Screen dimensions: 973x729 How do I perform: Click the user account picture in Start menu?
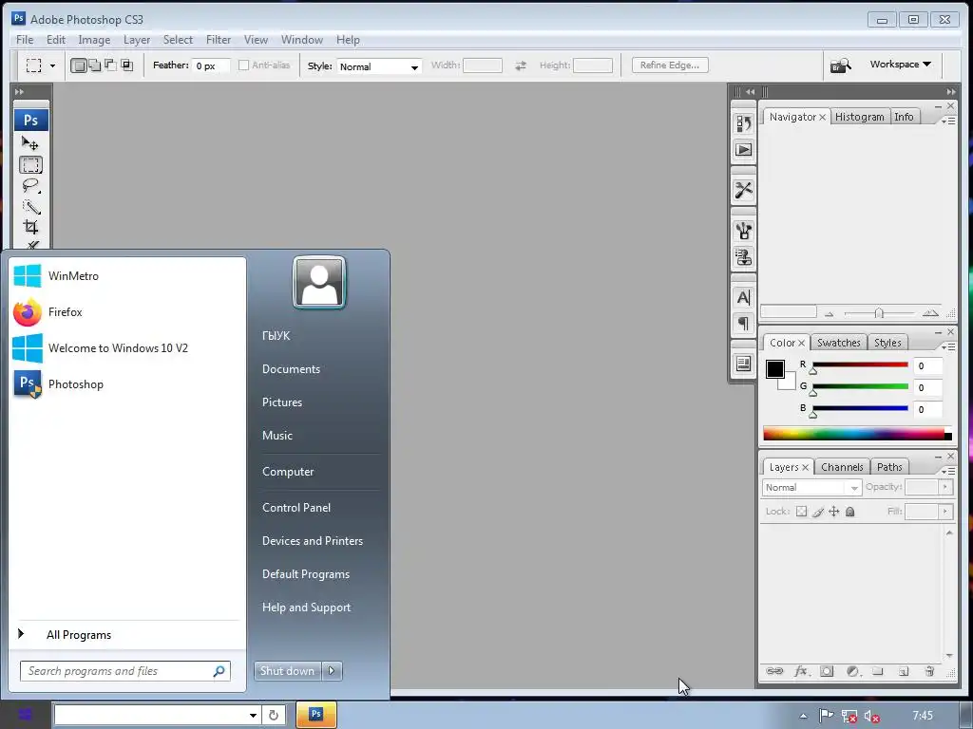click(319, 283)
